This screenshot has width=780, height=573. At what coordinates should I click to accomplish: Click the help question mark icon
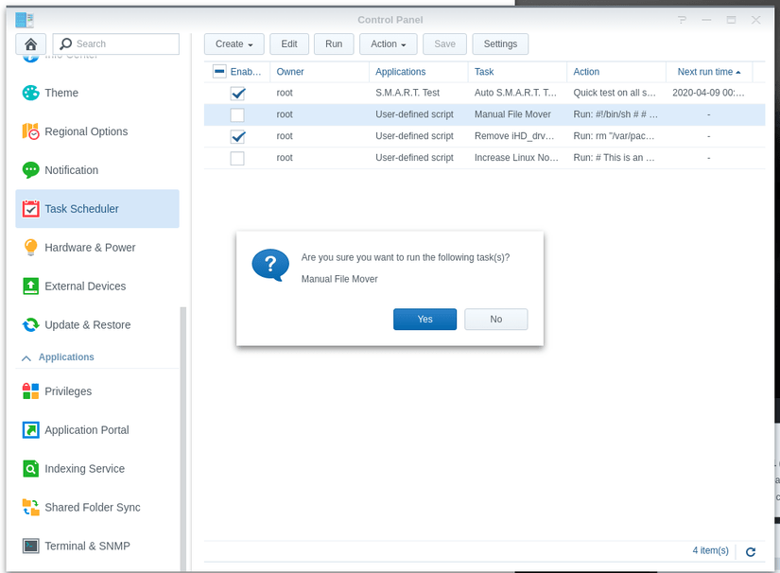point(682,20)
